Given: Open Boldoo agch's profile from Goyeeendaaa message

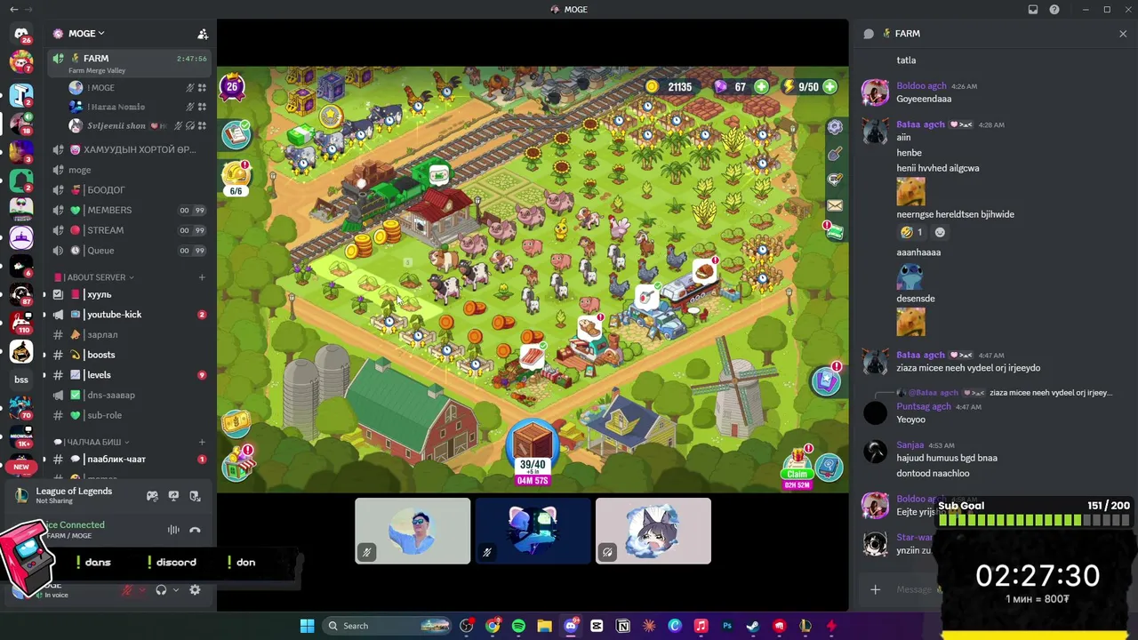Looking at the screenshot, I should (921, 86).
